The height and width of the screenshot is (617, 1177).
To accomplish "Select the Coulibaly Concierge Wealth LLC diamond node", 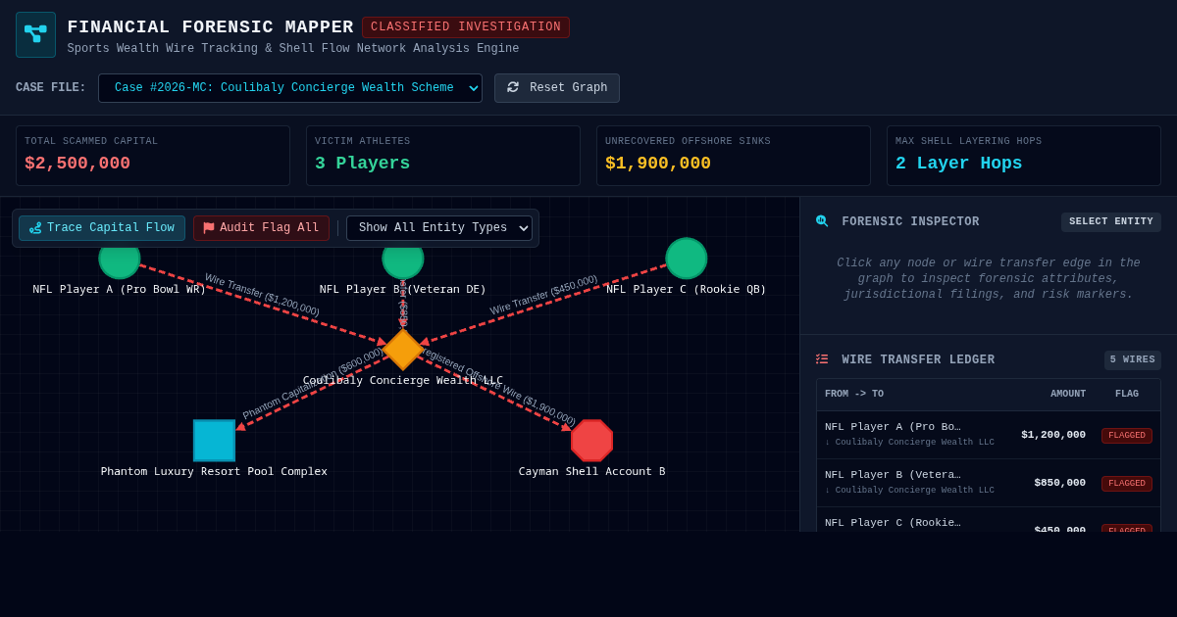I will point(403,350).
